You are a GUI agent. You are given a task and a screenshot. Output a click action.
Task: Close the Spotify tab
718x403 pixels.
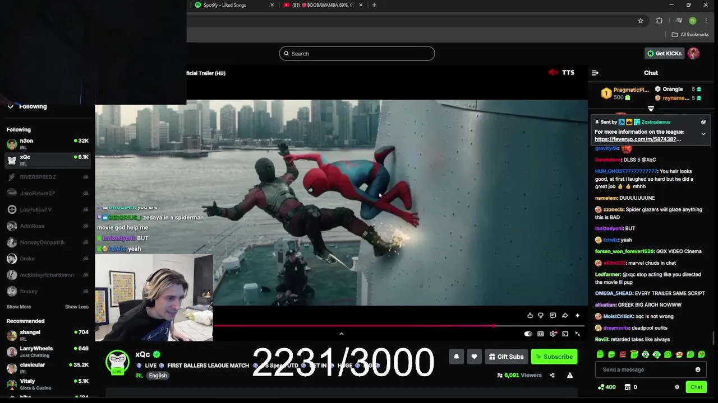coord(273,5)
